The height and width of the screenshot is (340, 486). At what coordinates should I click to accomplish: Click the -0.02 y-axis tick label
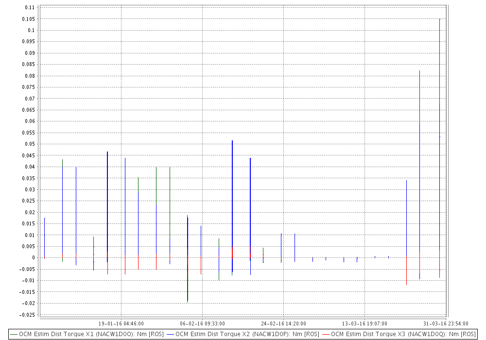point(29,303)
